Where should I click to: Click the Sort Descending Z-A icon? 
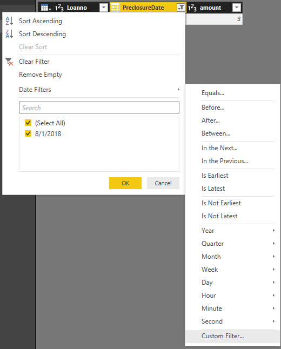[9, 34]
